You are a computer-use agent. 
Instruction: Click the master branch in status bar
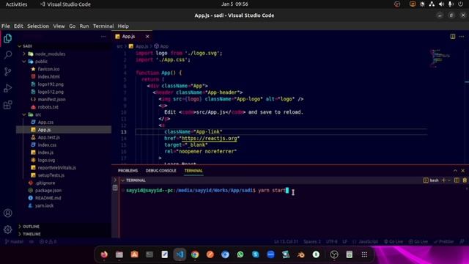(x=14, y=241)
